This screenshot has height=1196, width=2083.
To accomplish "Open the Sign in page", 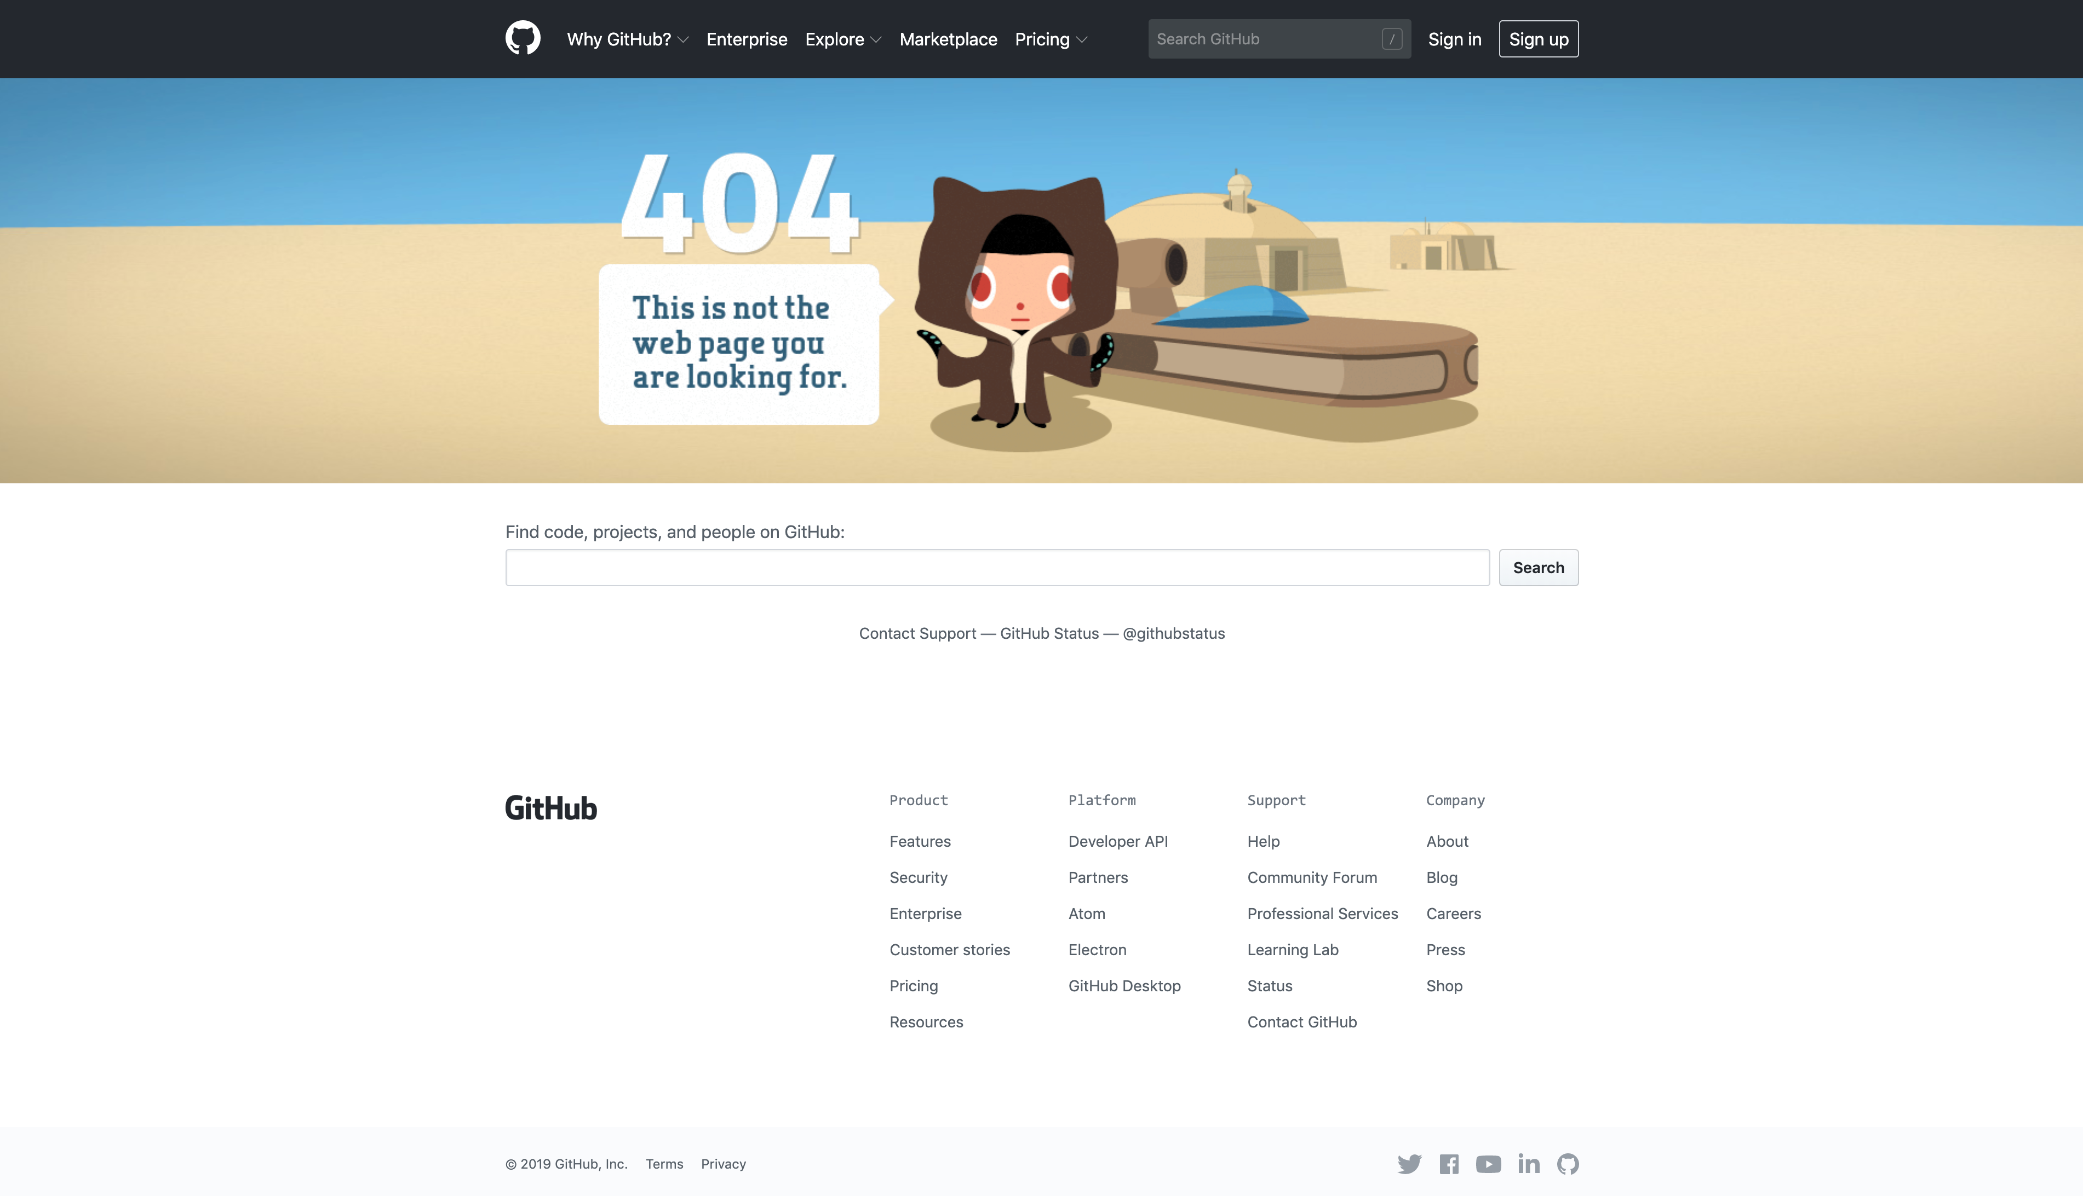I will [x=1455, y=38].
